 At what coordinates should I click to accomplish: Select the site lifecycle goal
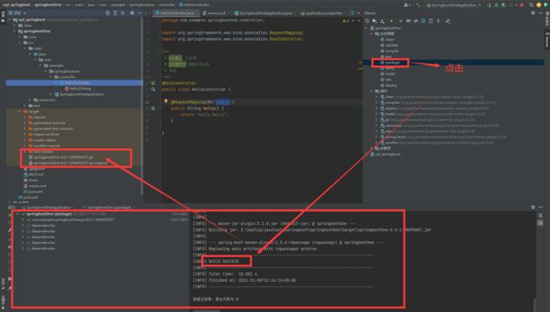388,79
